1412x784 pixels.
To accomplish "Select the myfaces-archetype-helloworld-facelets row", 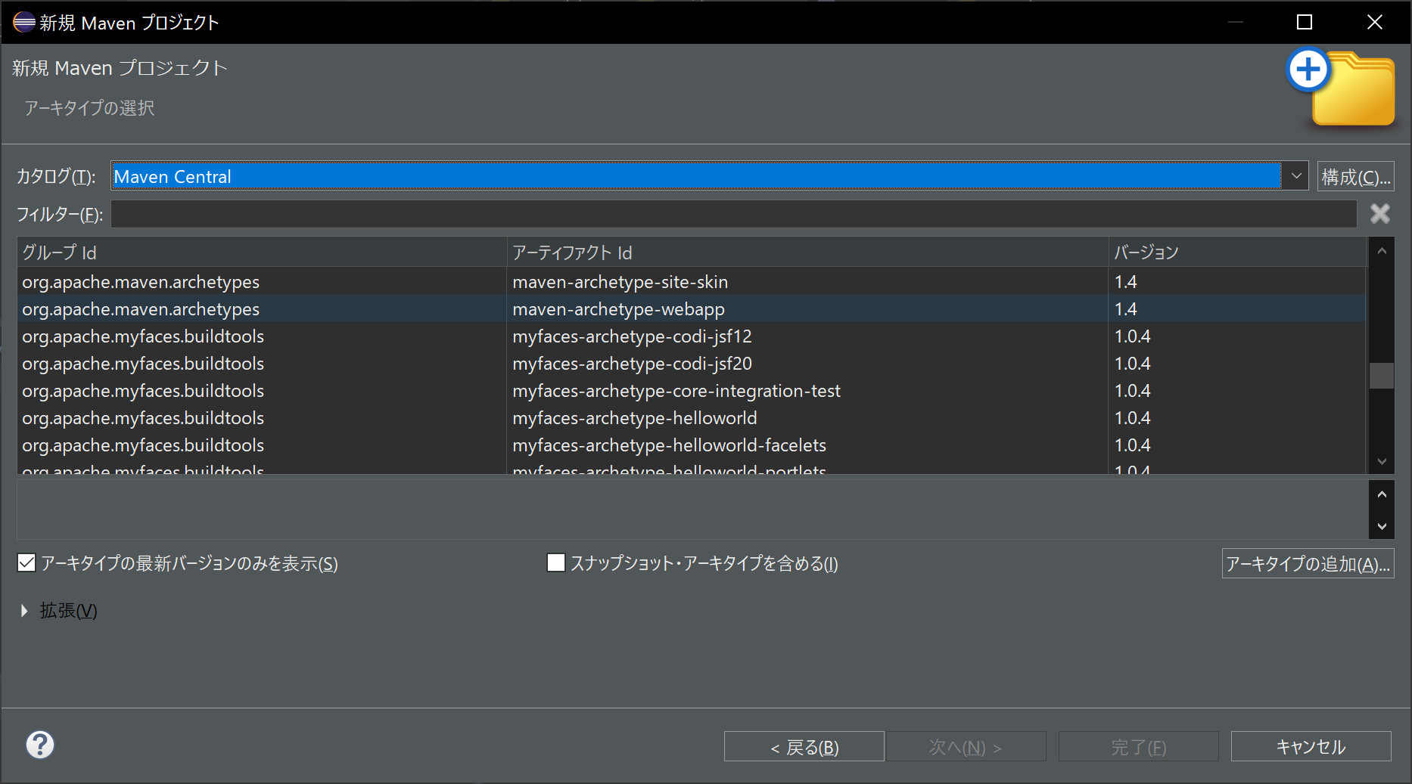I will [x=692, y=445].
